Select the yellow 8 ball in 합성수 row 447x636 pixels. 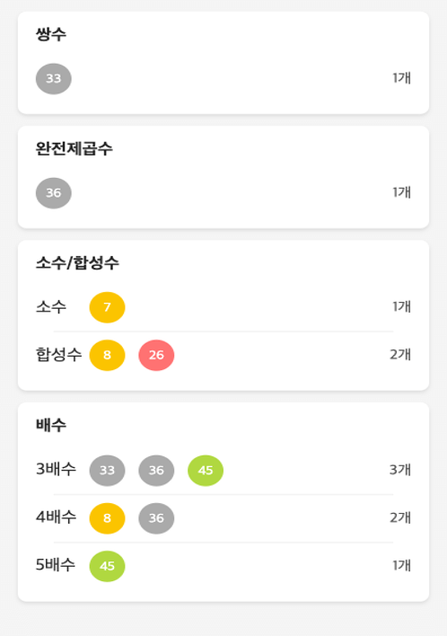click(107, 356)
